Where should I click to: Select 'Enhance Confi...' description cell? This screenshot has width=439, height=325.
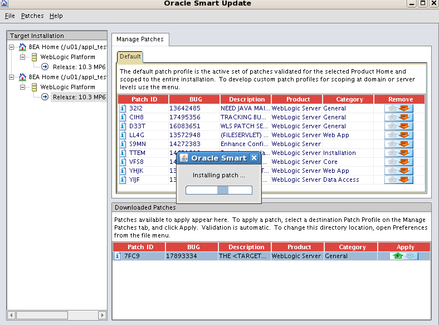245,144
